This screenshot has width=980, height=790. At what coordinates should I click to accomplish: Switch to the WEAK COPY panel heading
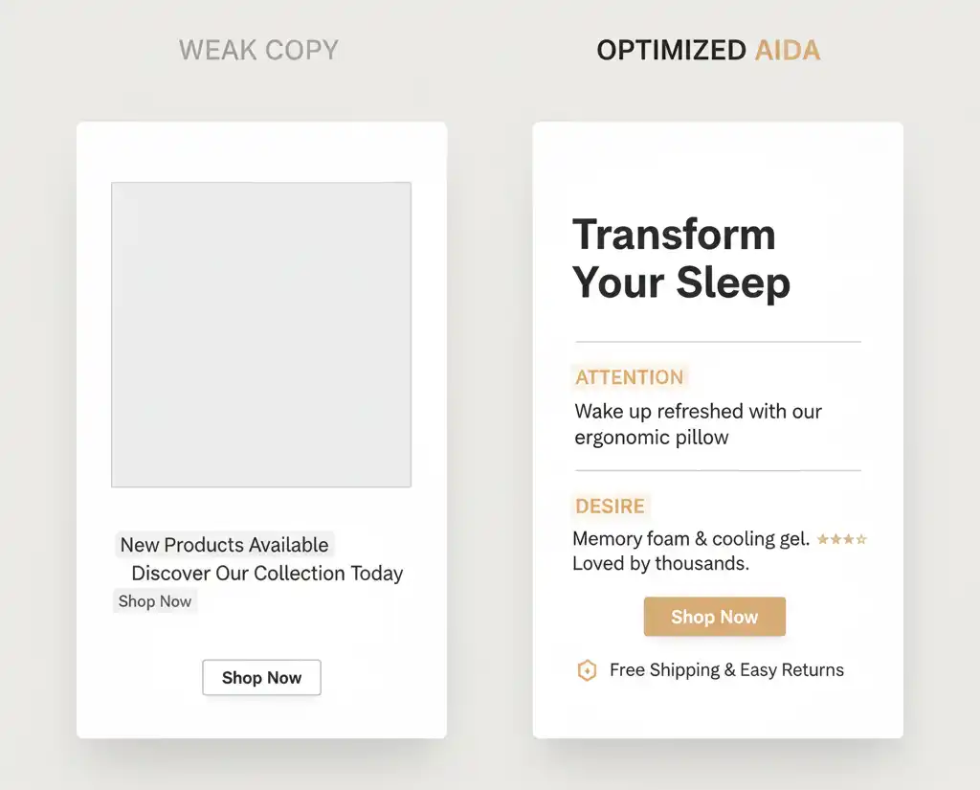pos(258,50)
